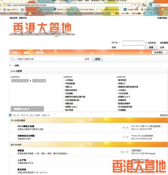The width and height of the screenshot is (168, 175).
Task: Open 入伴食品 link in middle column
Action: [69, 80]
